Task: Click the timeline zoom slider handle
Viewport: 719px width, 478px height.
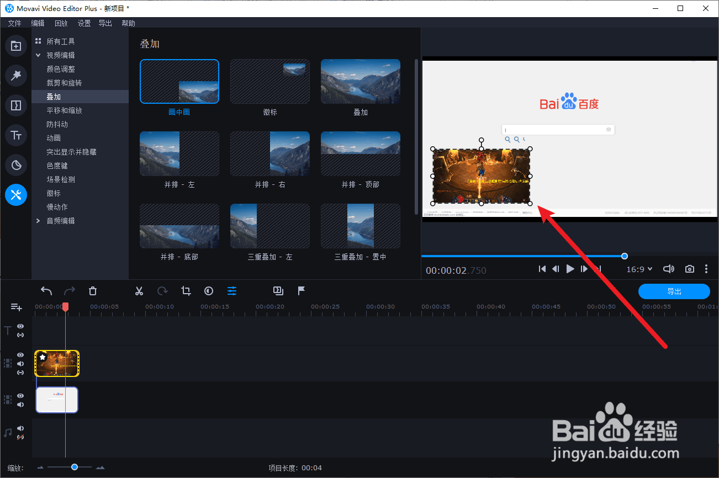Action: coord(74,468)
